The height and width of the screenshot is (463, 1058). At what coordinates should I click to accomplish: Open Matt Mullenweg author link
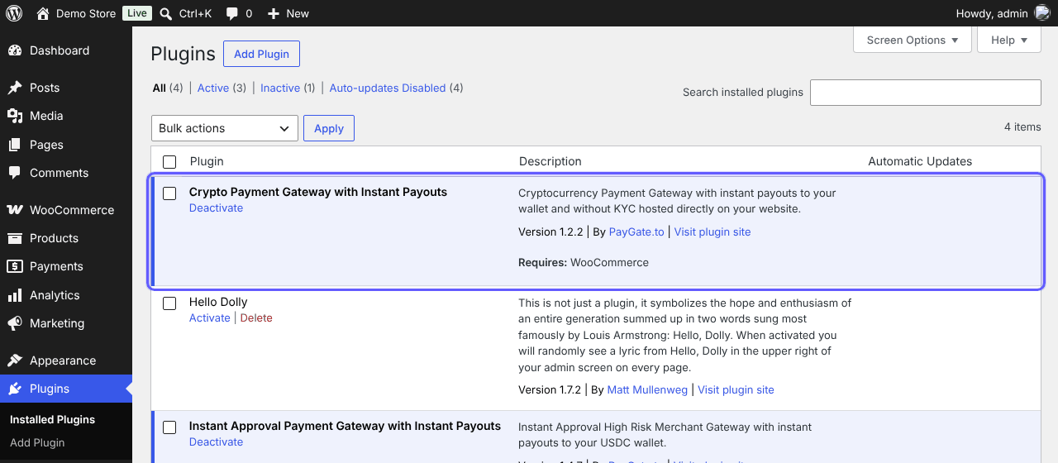point(647,389)
